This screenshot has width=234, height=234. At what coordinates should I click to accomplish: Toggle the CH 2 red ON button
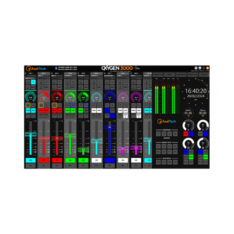click(44, 160)
